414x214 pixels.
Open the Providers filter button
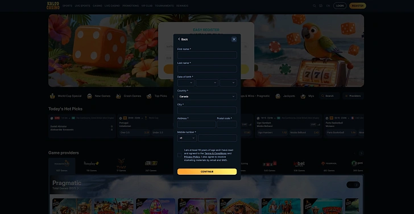click(353, 96)
